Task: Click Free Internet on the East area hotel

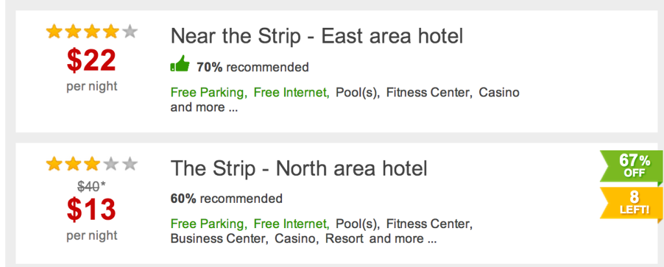Action: 291,92
